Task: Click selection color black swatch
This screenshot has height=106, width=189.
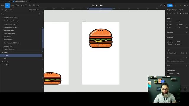Action: pos(168,74)
